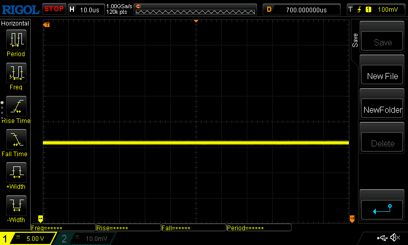Click the channel 1 DC coupling symbol
Screen dimensions: 408x245
(x=18, y=237)
